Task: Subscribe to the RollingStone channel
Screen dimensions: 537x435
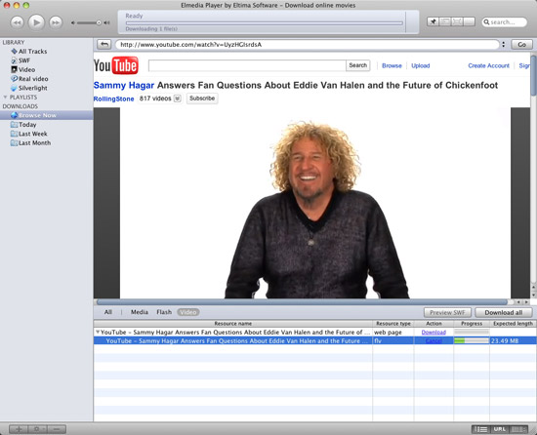Action: pos(202,99)
